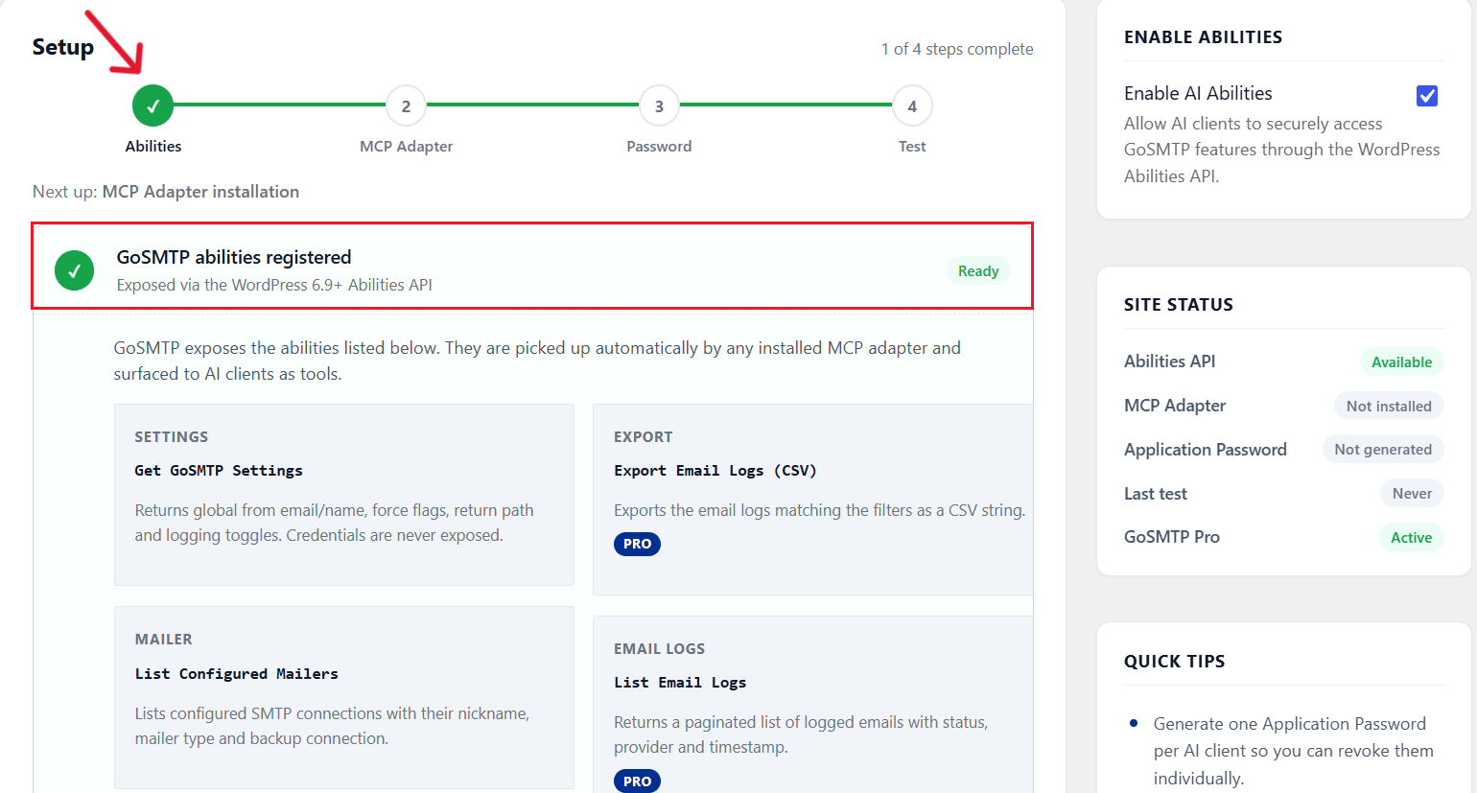Viewport: 1477px width, 793px height.
Task: Click the green checkmark circle of the Abilities step
Action: [x=152, y=106]
